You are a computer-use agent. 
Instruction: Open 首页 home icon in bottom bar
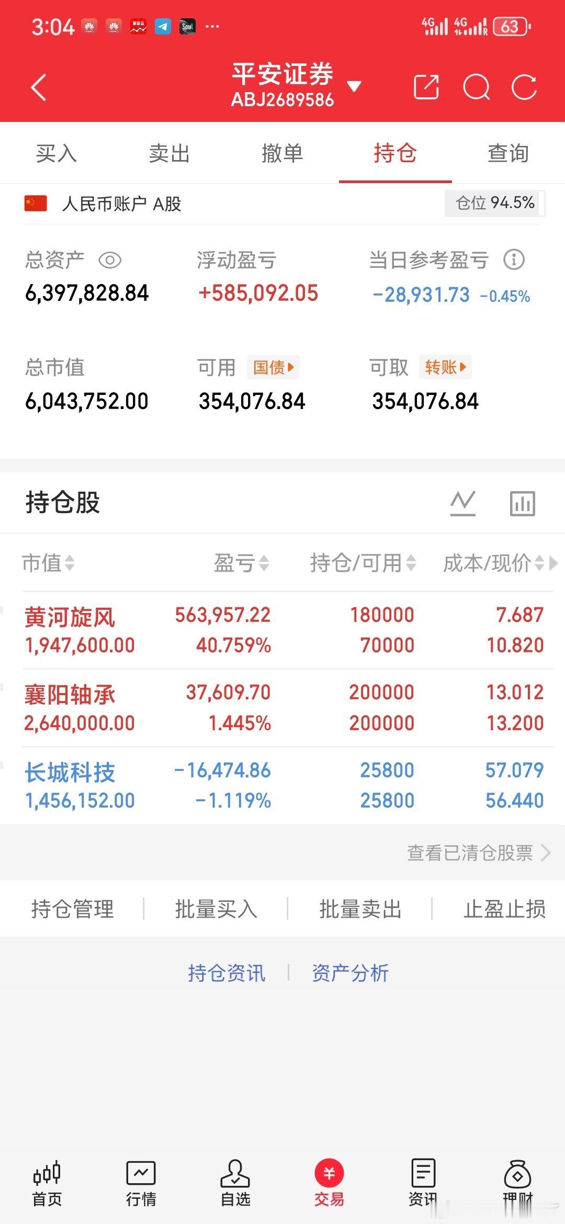47,1183
